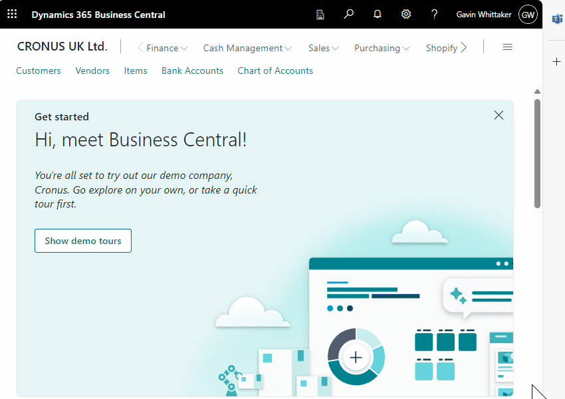Click the help question mark icon
Image resolution: width=565 pixels, height=399 pixels.
click(435, 14)
